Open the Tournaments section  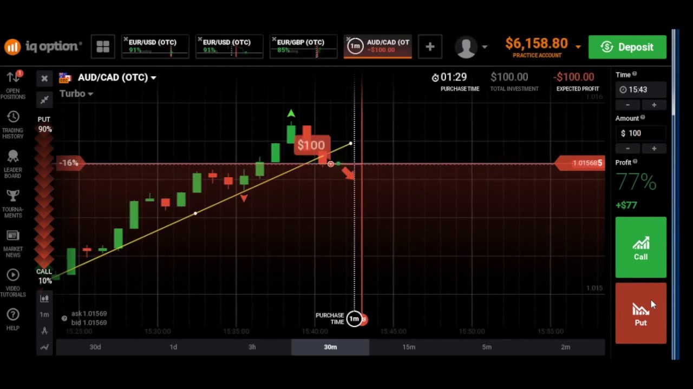tap(13, 204)
